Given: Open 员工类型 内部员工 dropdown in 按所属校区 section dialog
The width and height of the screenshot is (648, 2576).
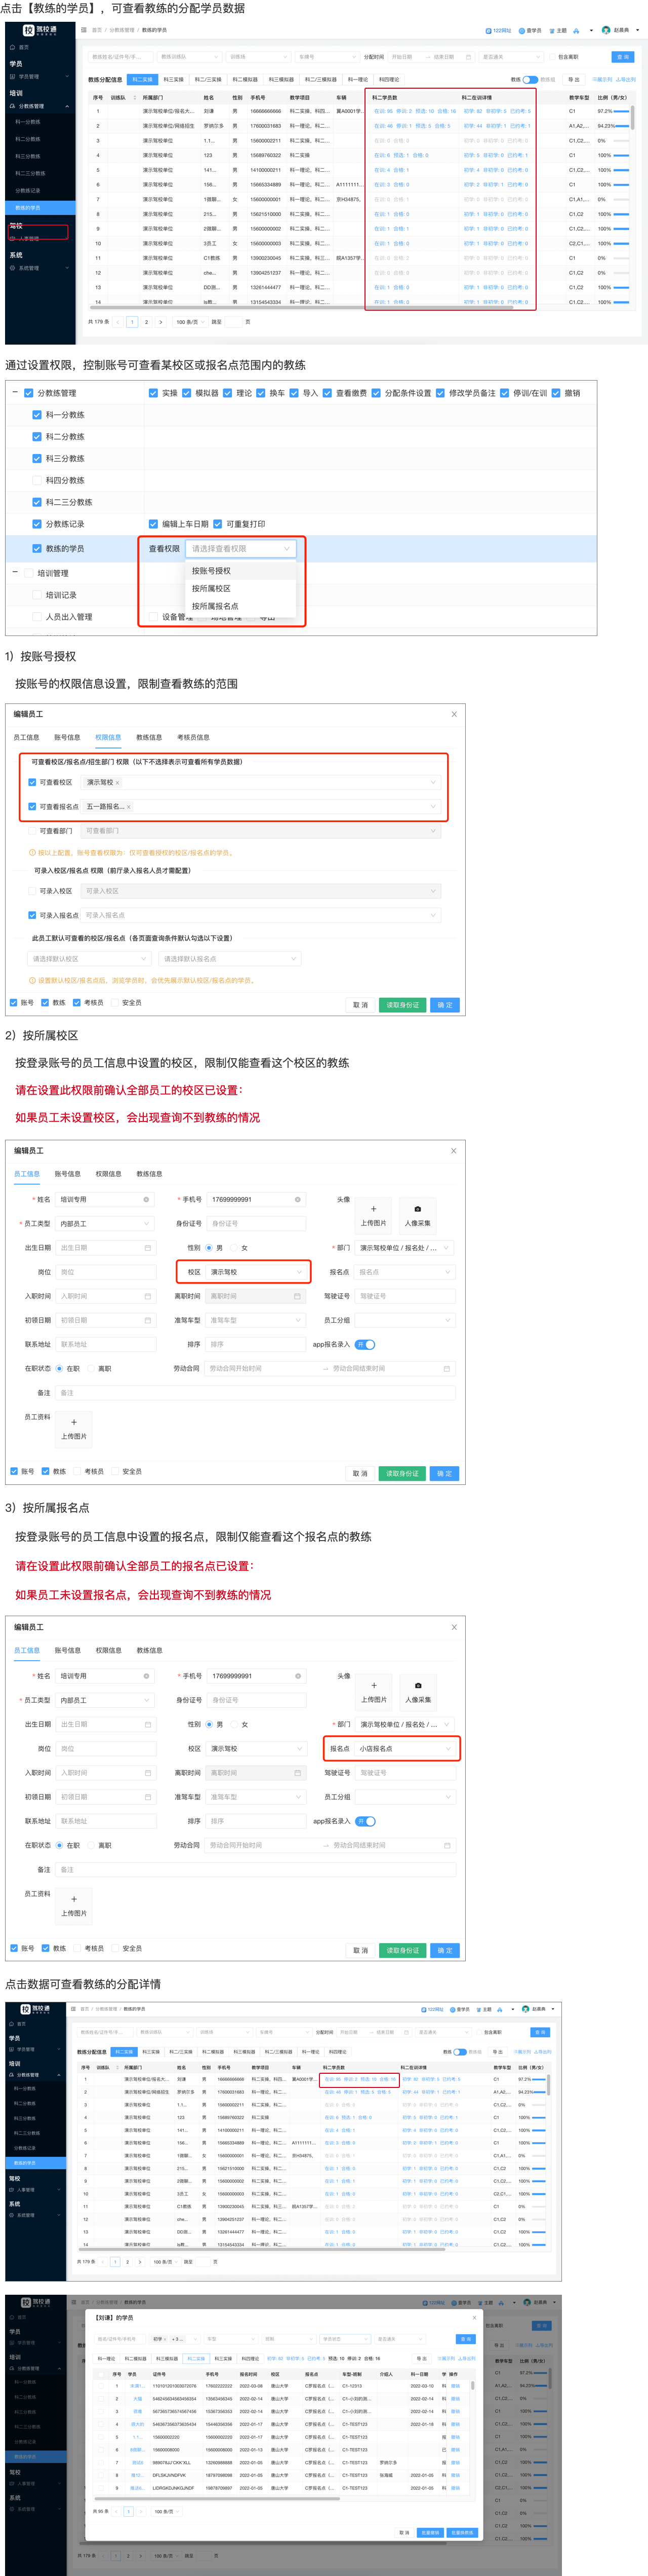Looking at the screenshot, I should coord(105,1224).
